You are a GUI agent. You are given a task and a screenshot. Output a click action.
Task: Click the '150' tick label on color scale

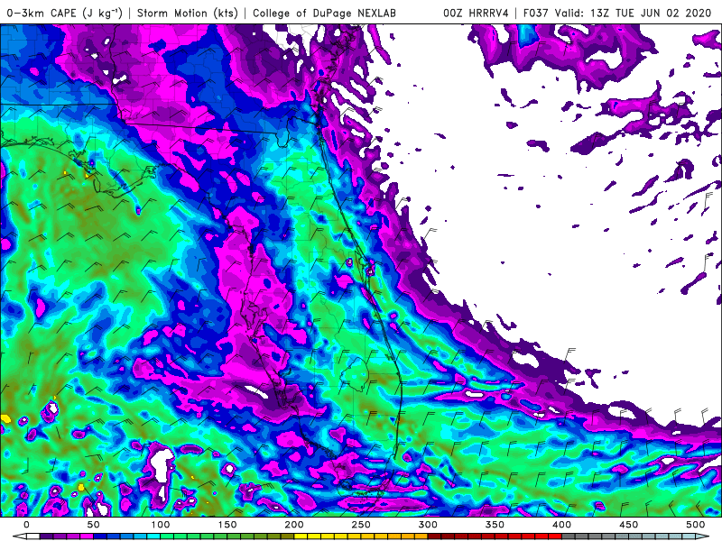227,525
